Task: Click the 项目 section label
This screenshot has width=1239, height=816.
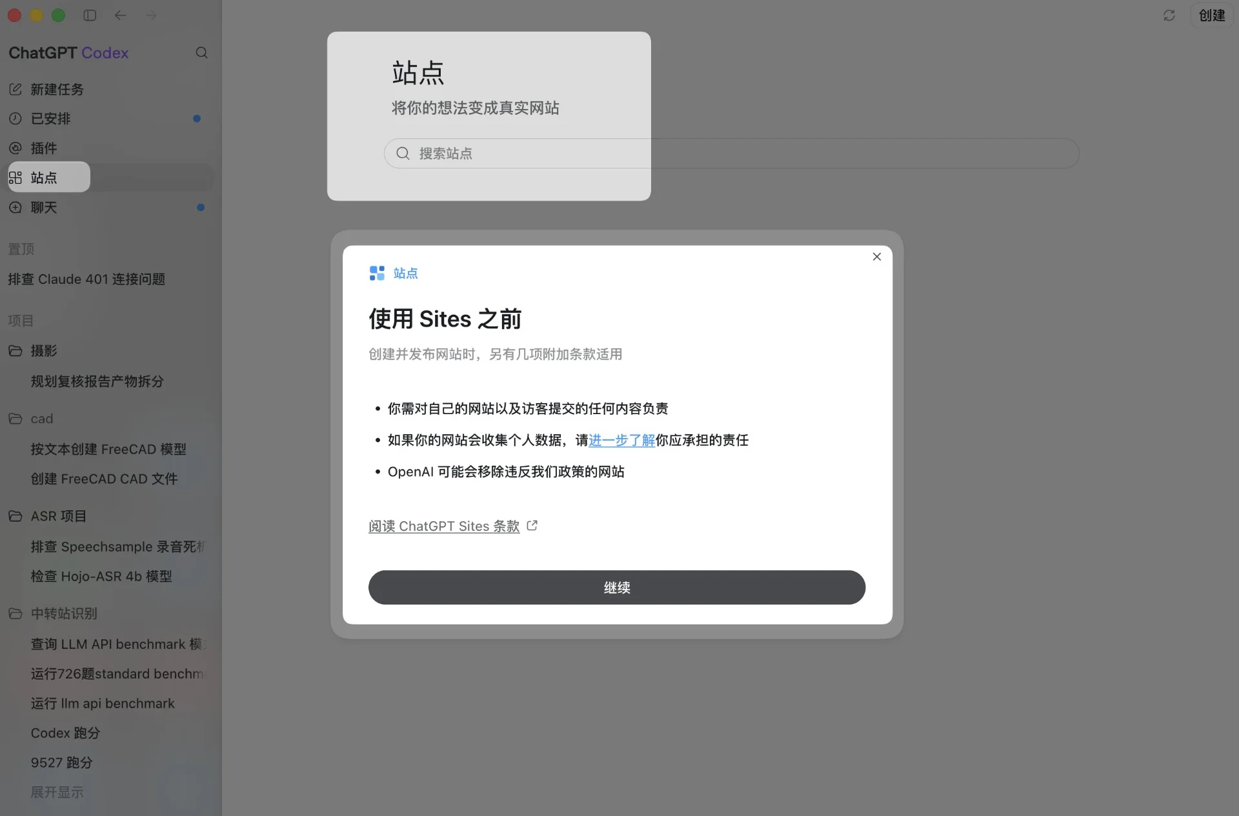Action: tap(21, 321)
